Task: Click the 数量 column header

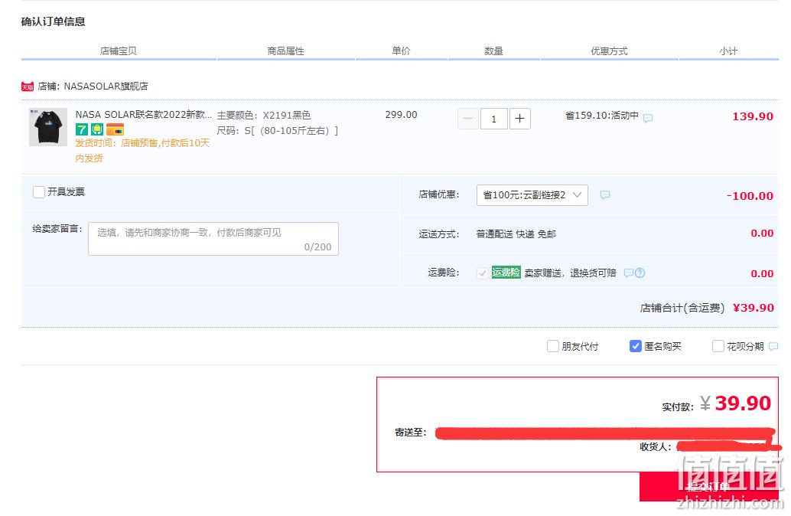Action: tap(493, 51)
